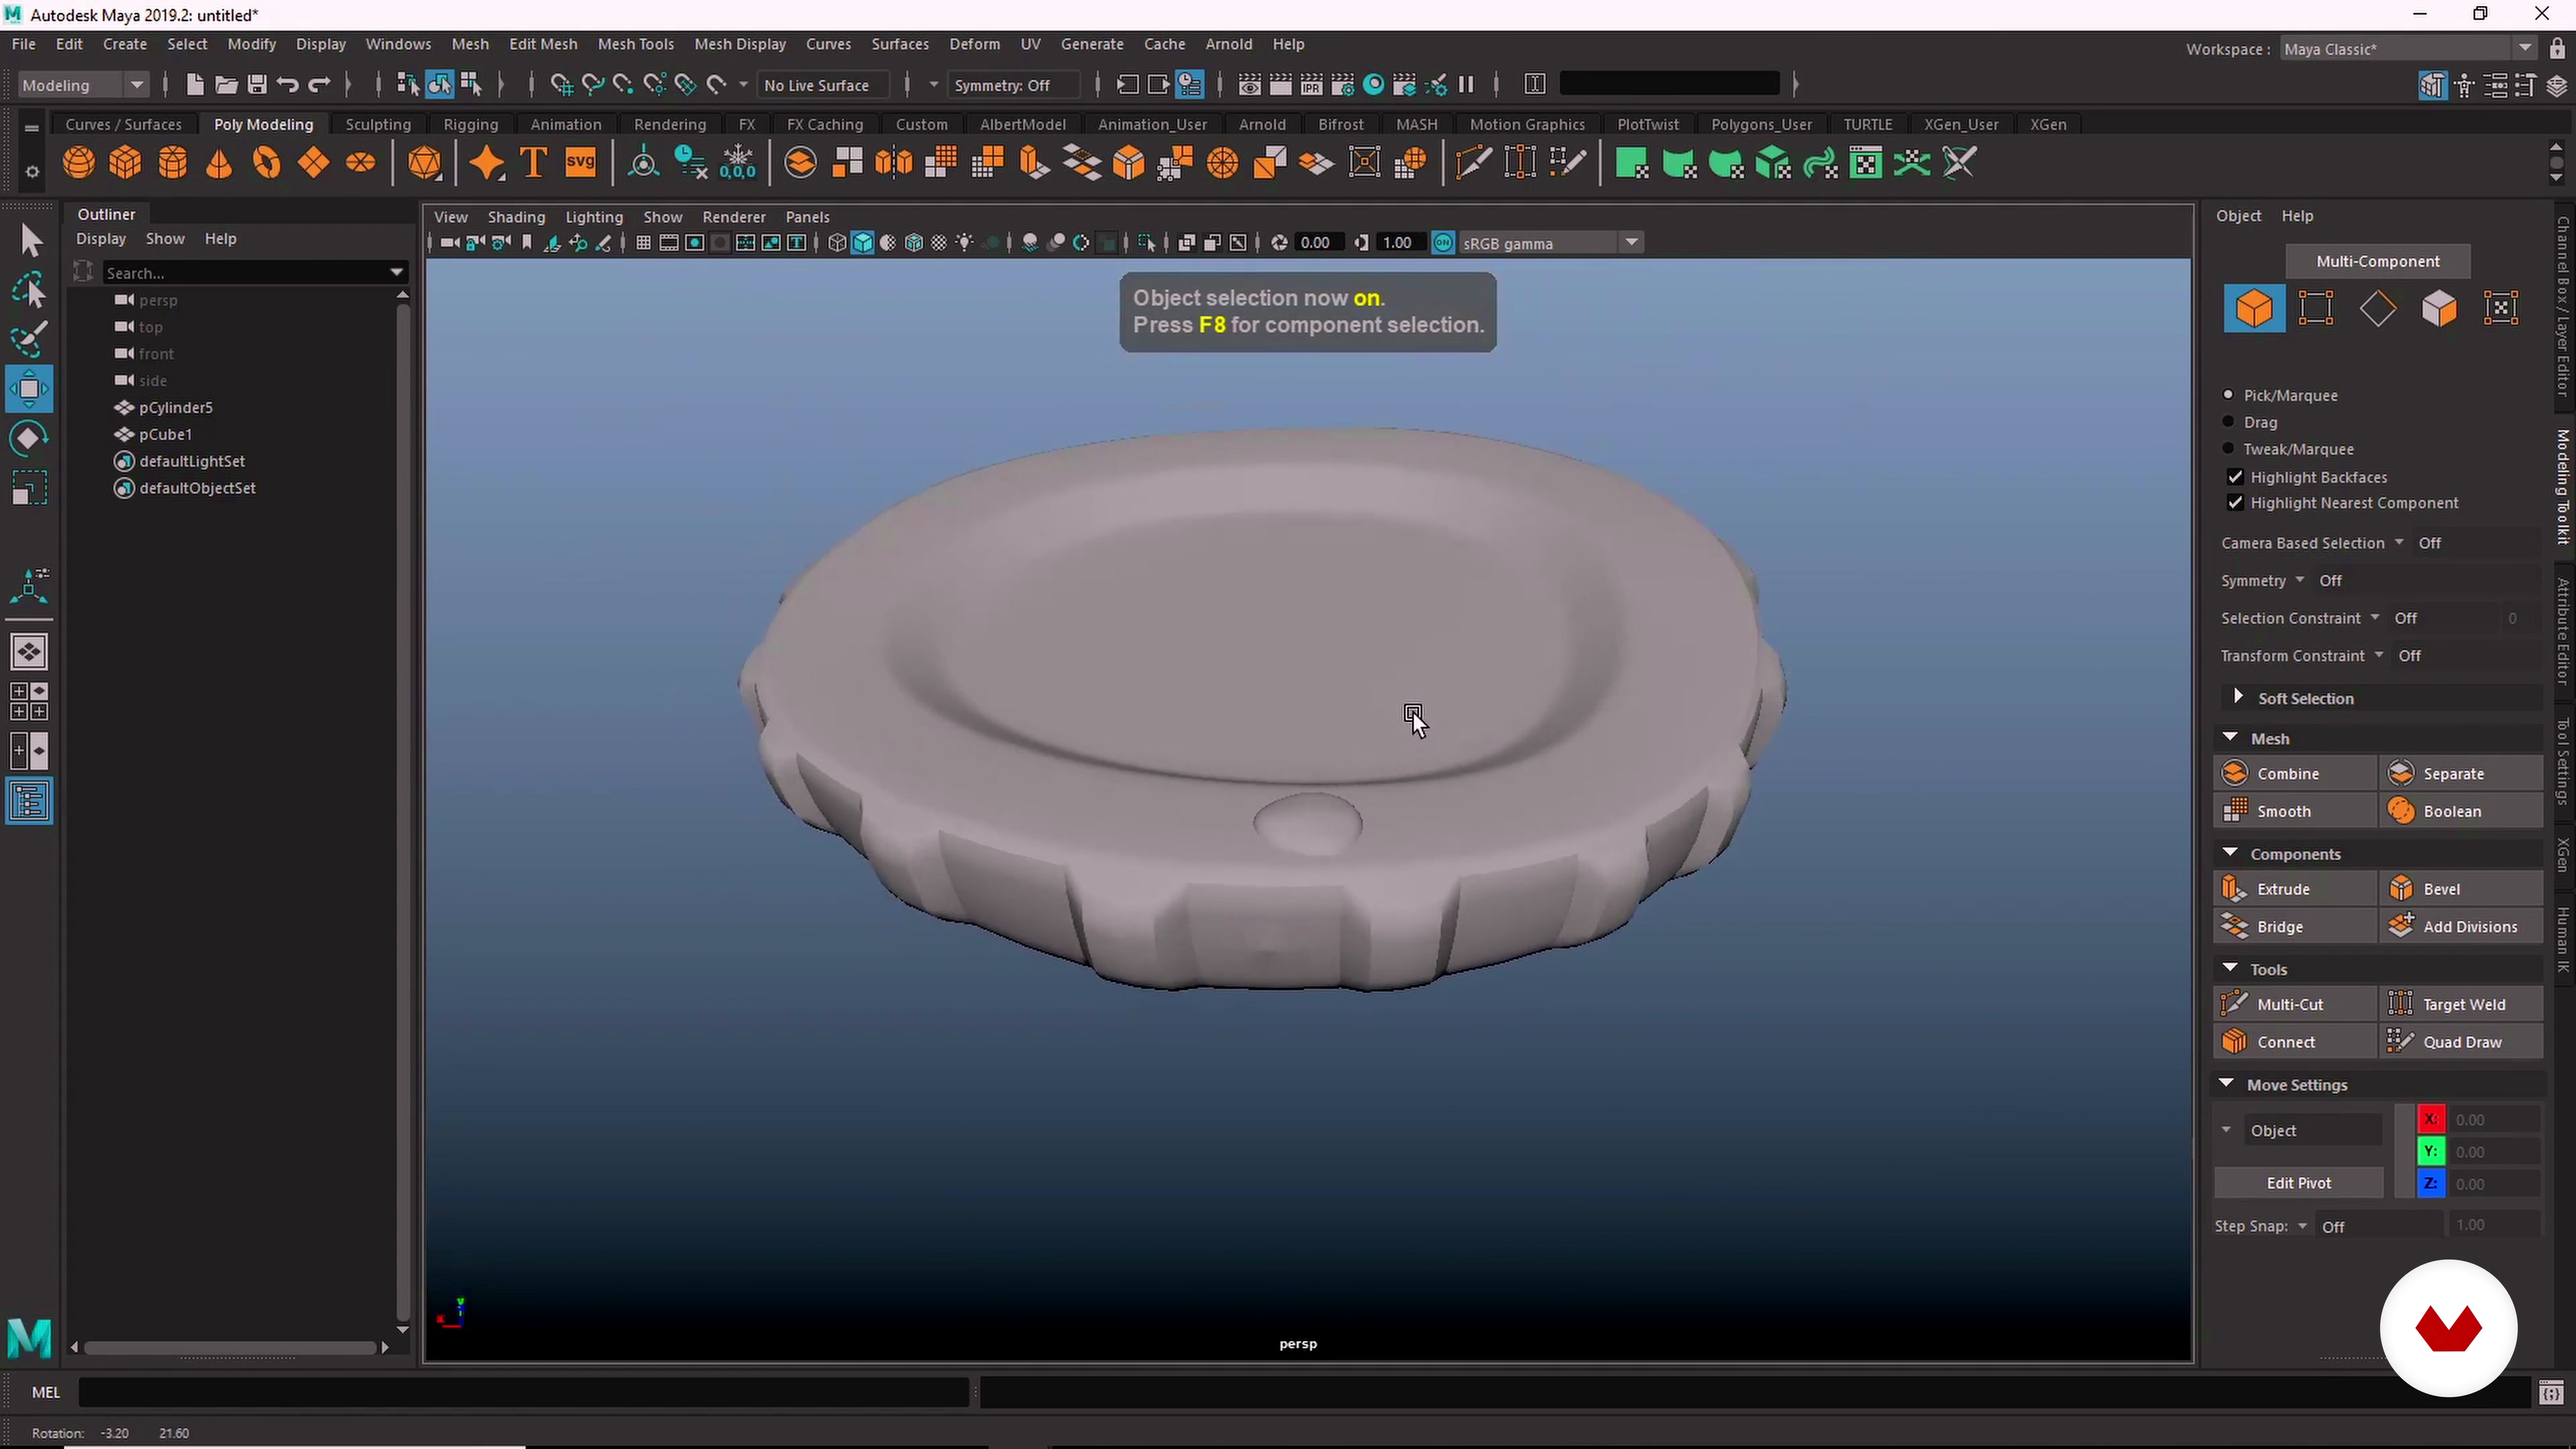Click the Save scene icon
Screen dimensions: 2576x1449
click(x=257, y=85)
